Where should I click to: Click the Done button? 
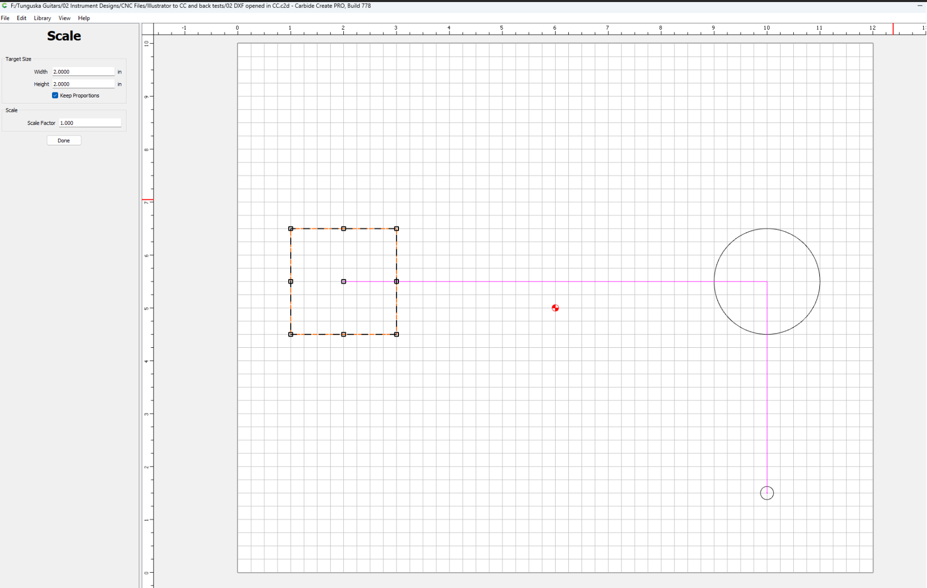tap(64, 140)
